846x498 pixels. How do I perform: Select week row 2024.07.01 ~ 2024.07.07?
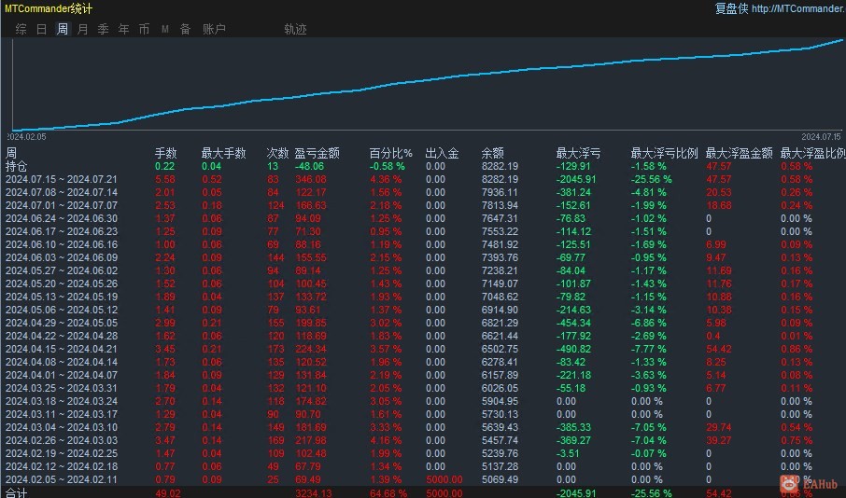tap(423, 205)
